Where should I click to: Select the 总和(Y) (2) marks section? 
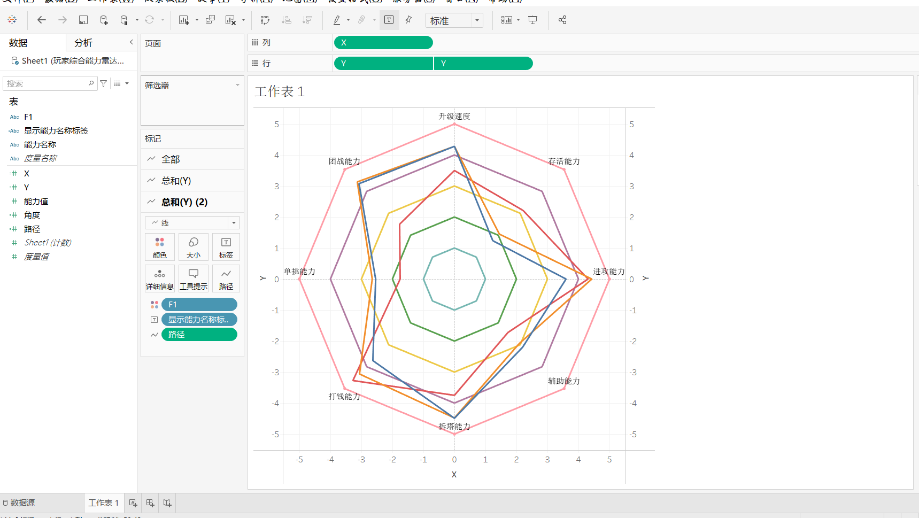tap(192, 202)
